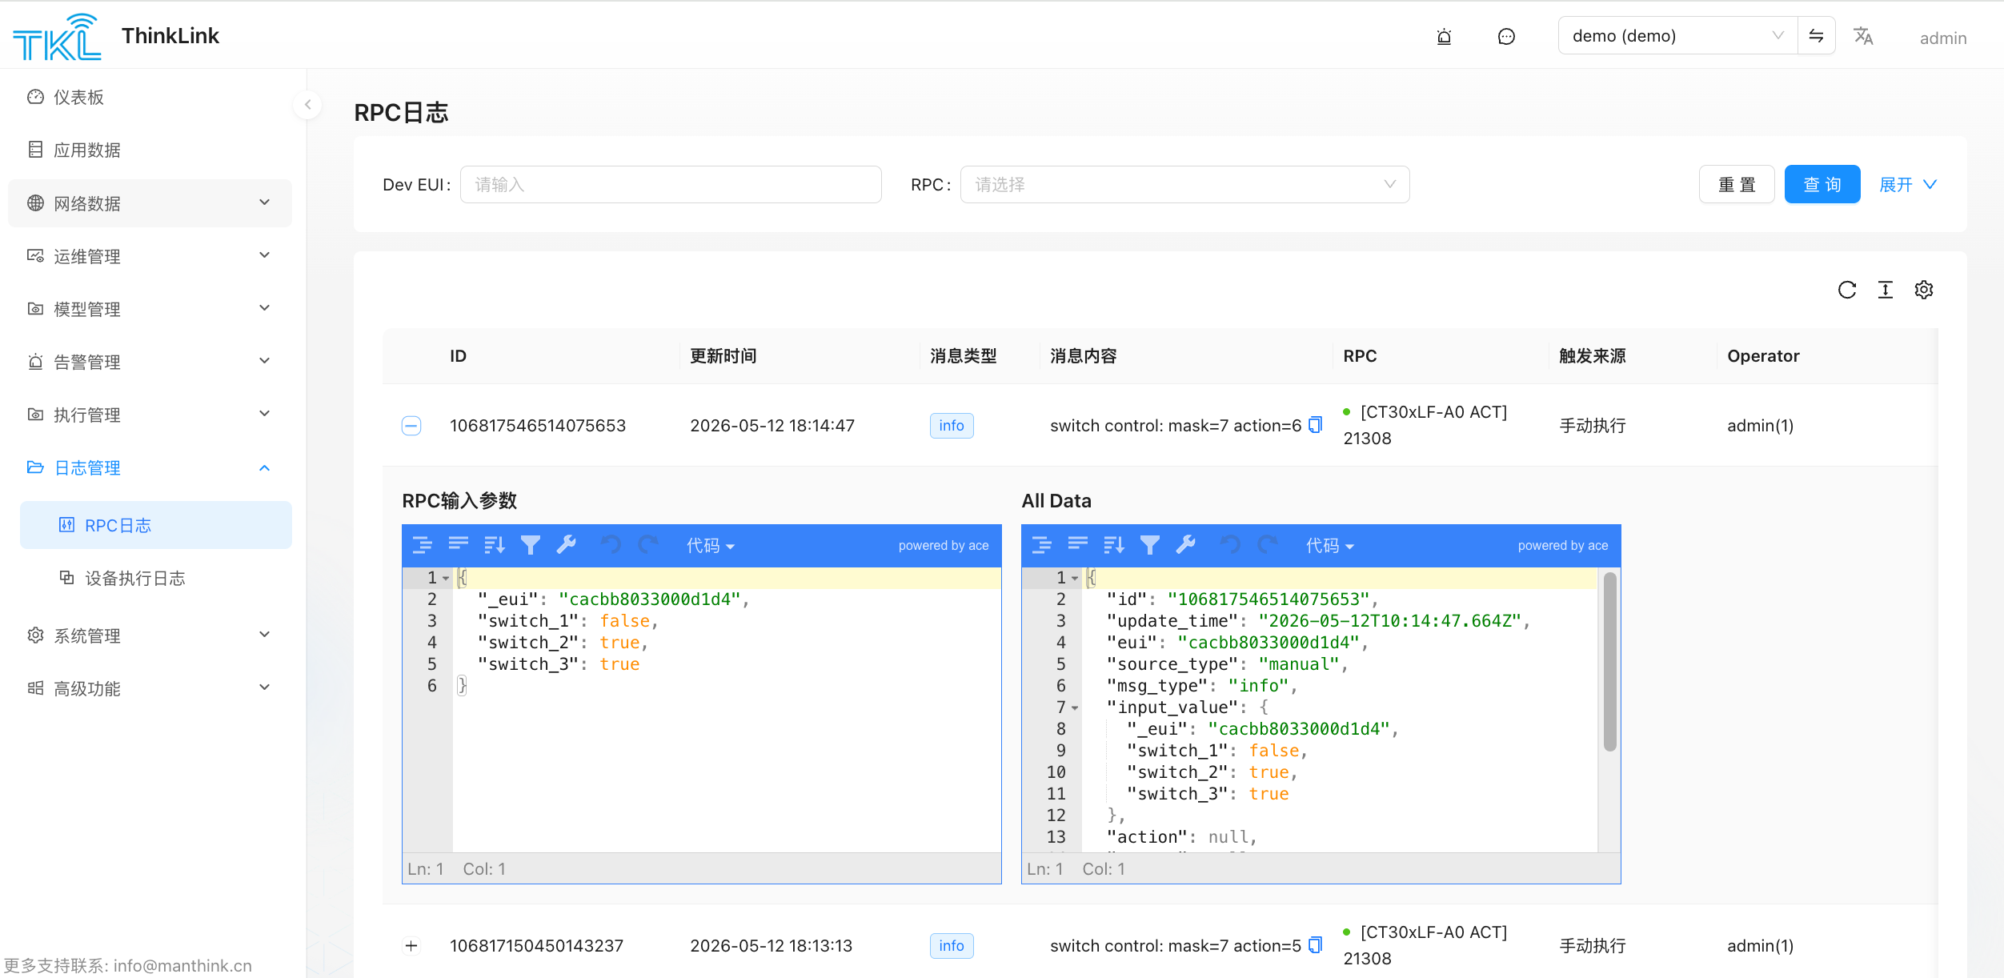This screenshot has width=2004, height=978.
Task: Collapse the sidebar with the arrow handle
Action: pos(307,105)
